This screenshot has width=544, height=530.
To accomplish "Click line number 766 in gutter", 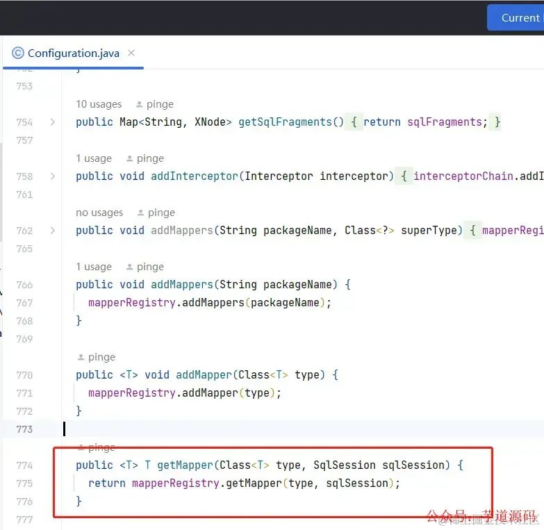I will [24, 285].
